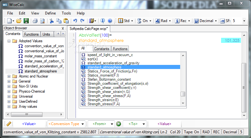Expand the UserDefined folder
The height and width of the screenshot is (138, 251).
click(x=9, y=102)
